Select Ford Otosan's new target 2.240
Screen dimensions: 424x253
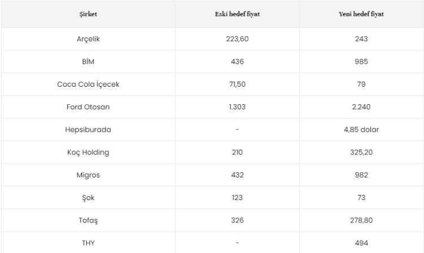coord(361,106)
